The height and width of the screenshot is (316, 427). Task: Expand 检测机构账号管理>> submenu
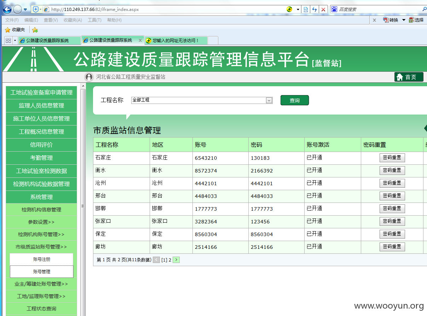pyautogui.click(x=41, y=234)
